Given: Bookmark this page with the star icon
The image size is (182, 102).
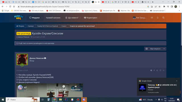Looking at the screenshot, I should tap(160, 7).
